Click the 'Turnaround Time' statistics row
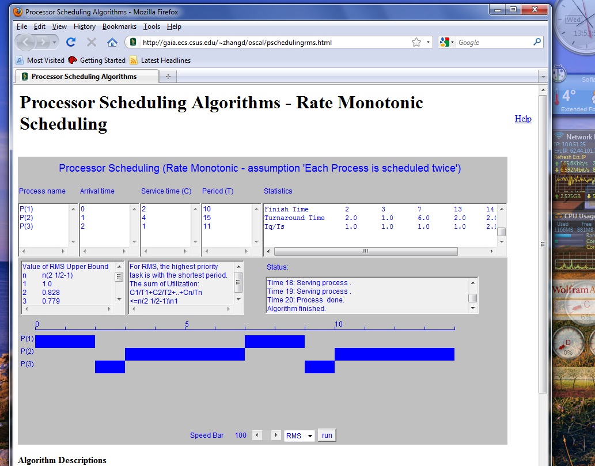This screenshot has height=466, width=595. (380, 218)
